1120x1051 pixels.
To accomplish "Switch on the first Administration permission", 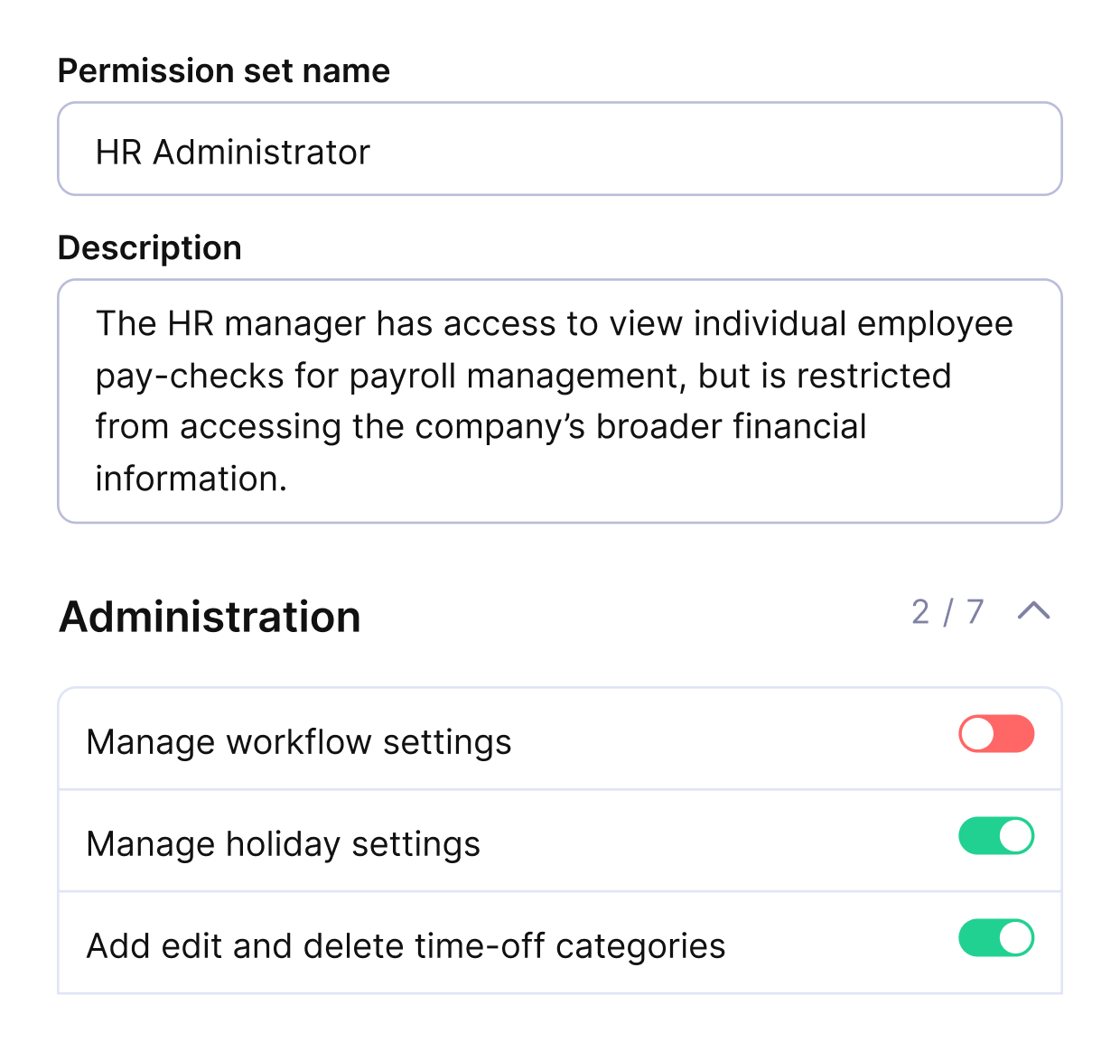I will [998, 735].
